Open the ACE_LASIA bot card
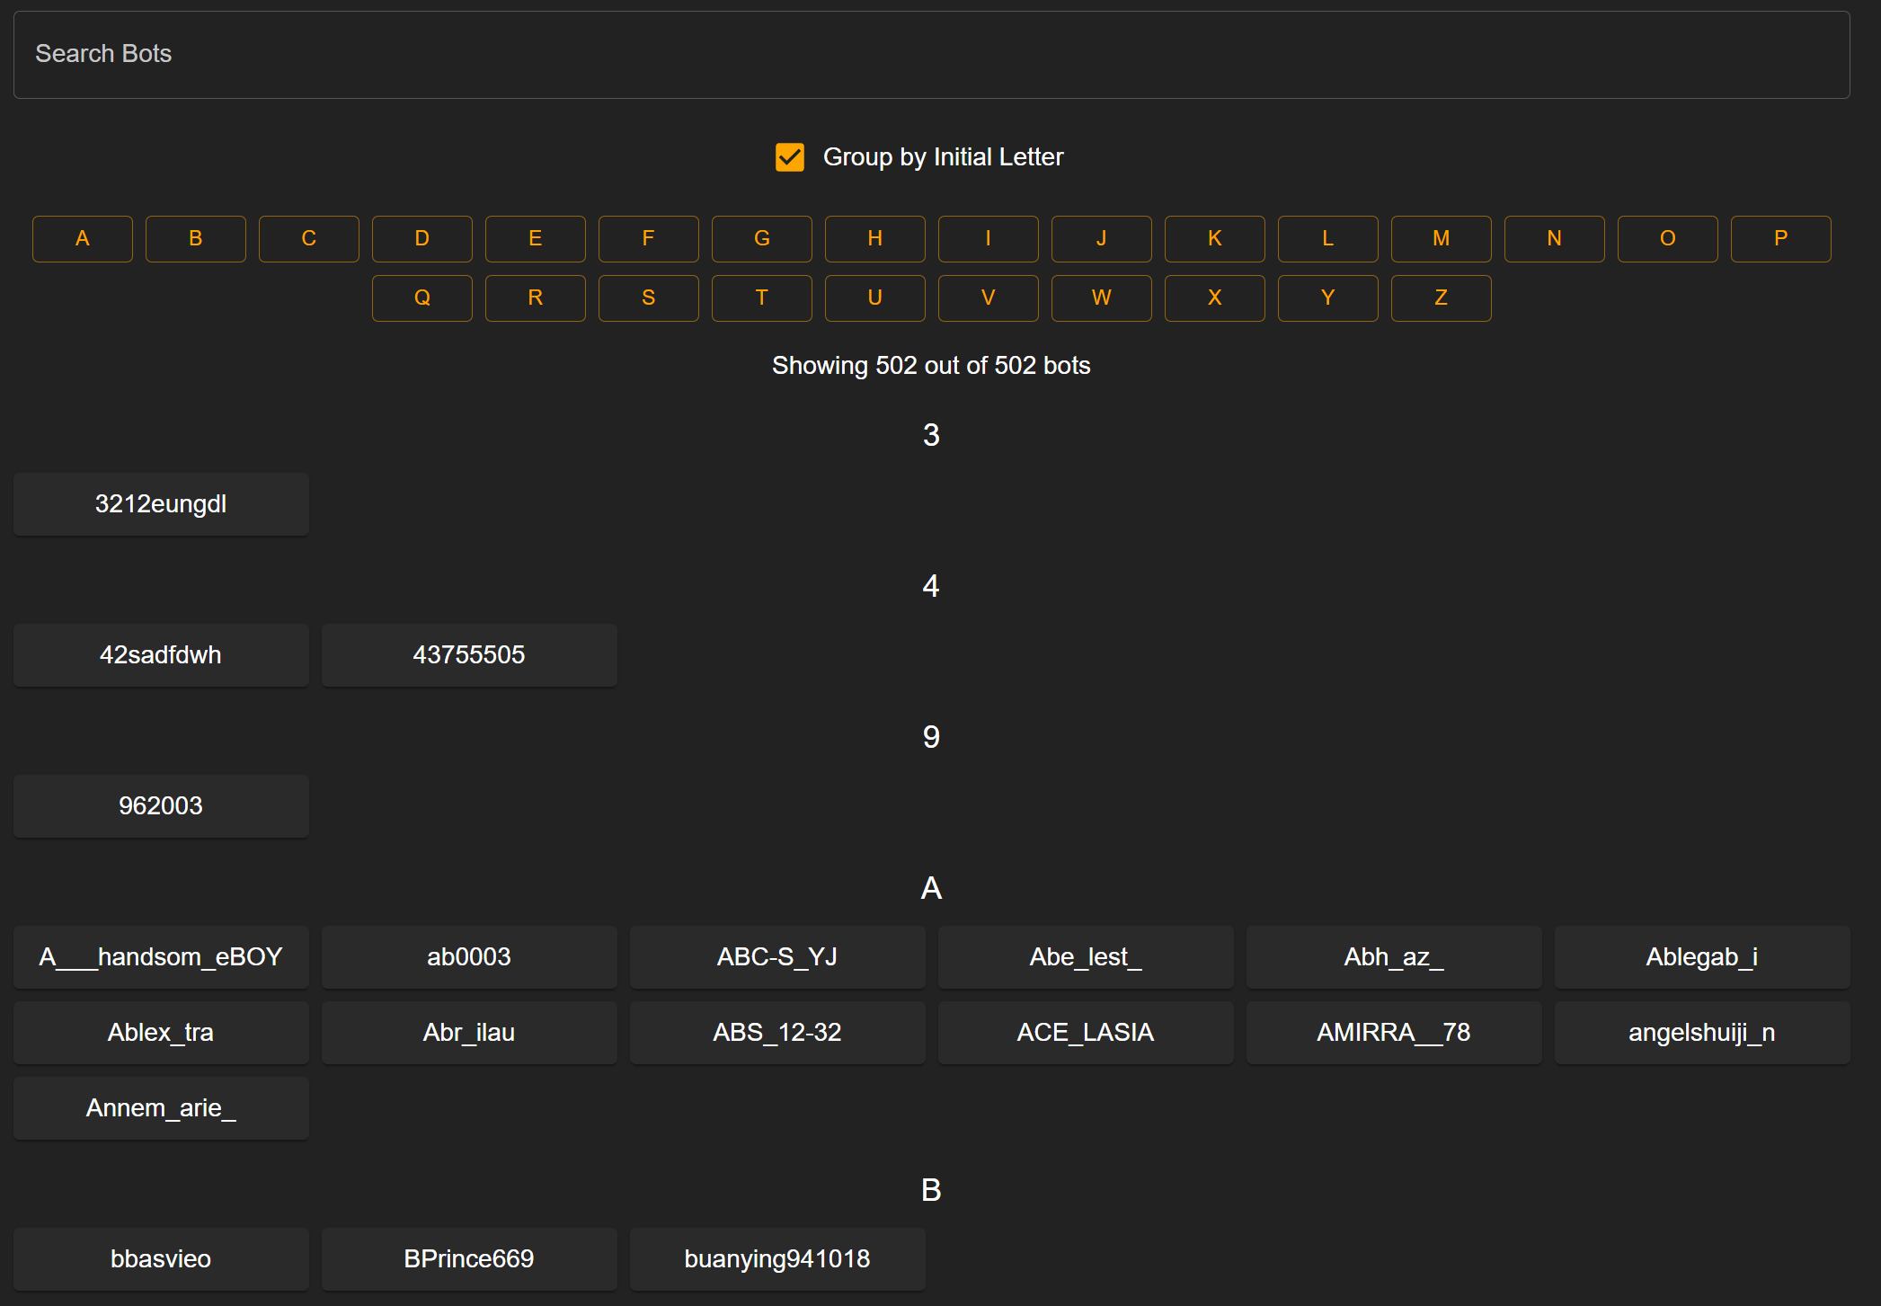This screenshot has width=1881, height=1306. [x=1085, y=1033]
